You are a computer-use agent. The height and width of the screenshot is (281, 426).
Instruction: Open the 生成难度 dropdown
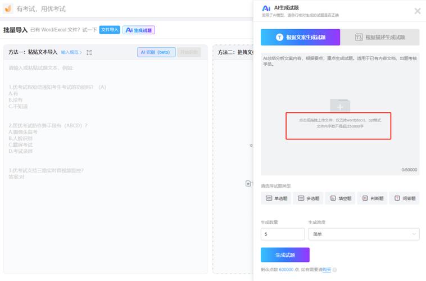pos(364,234)
